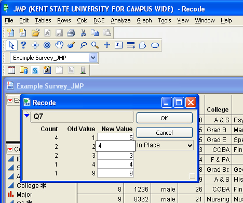Select the Simple Shape oval tool
The image size is (243, 203).
pyautogui.click(x=155, y=45)
